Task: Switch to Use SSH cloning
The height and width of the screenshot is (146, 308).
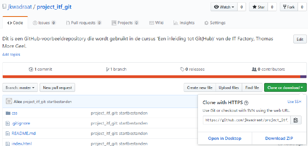Action: coord(294,101)
